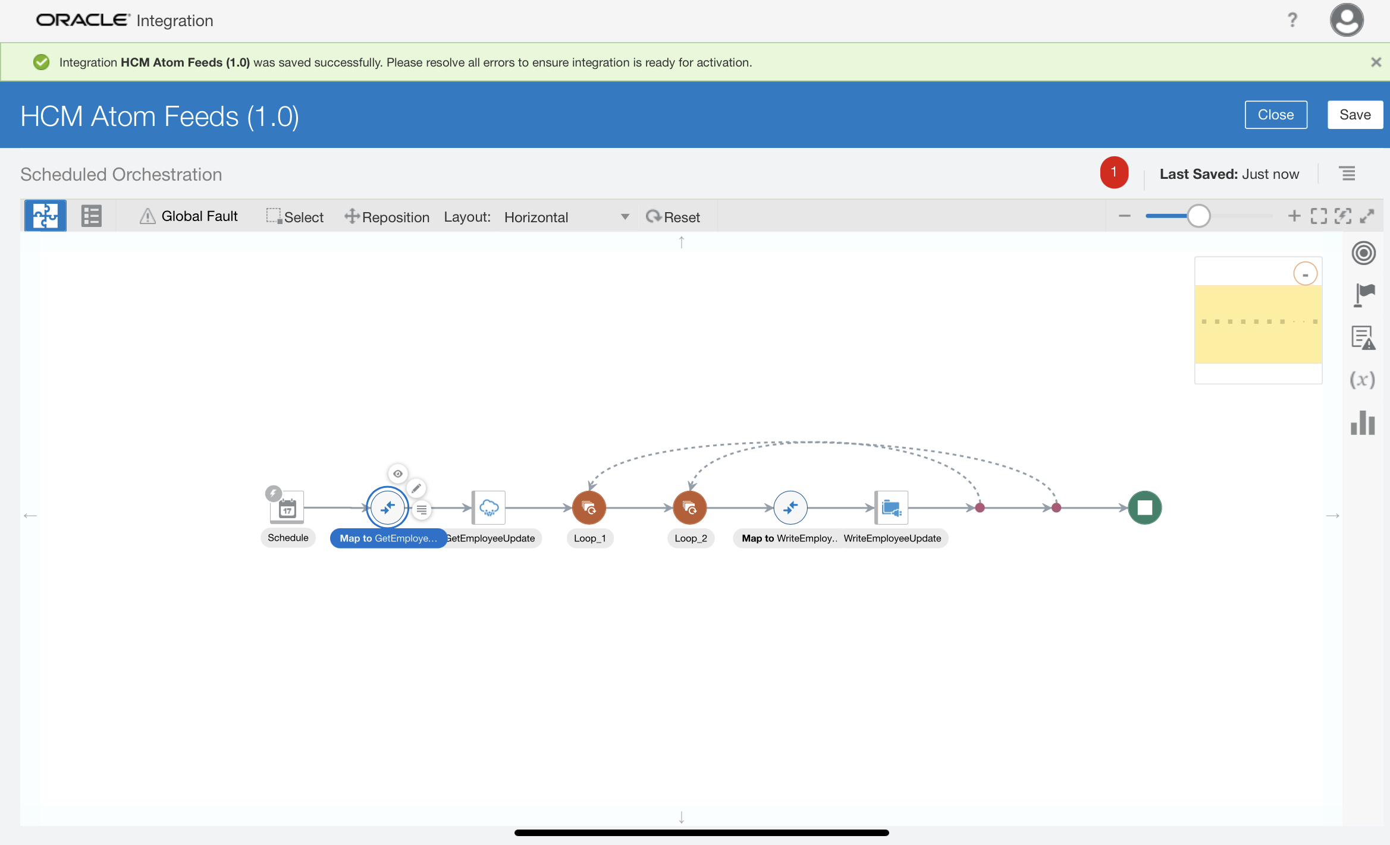
Task: Click the Save button
Action: pyautogui.click(x=1354, y=115)
